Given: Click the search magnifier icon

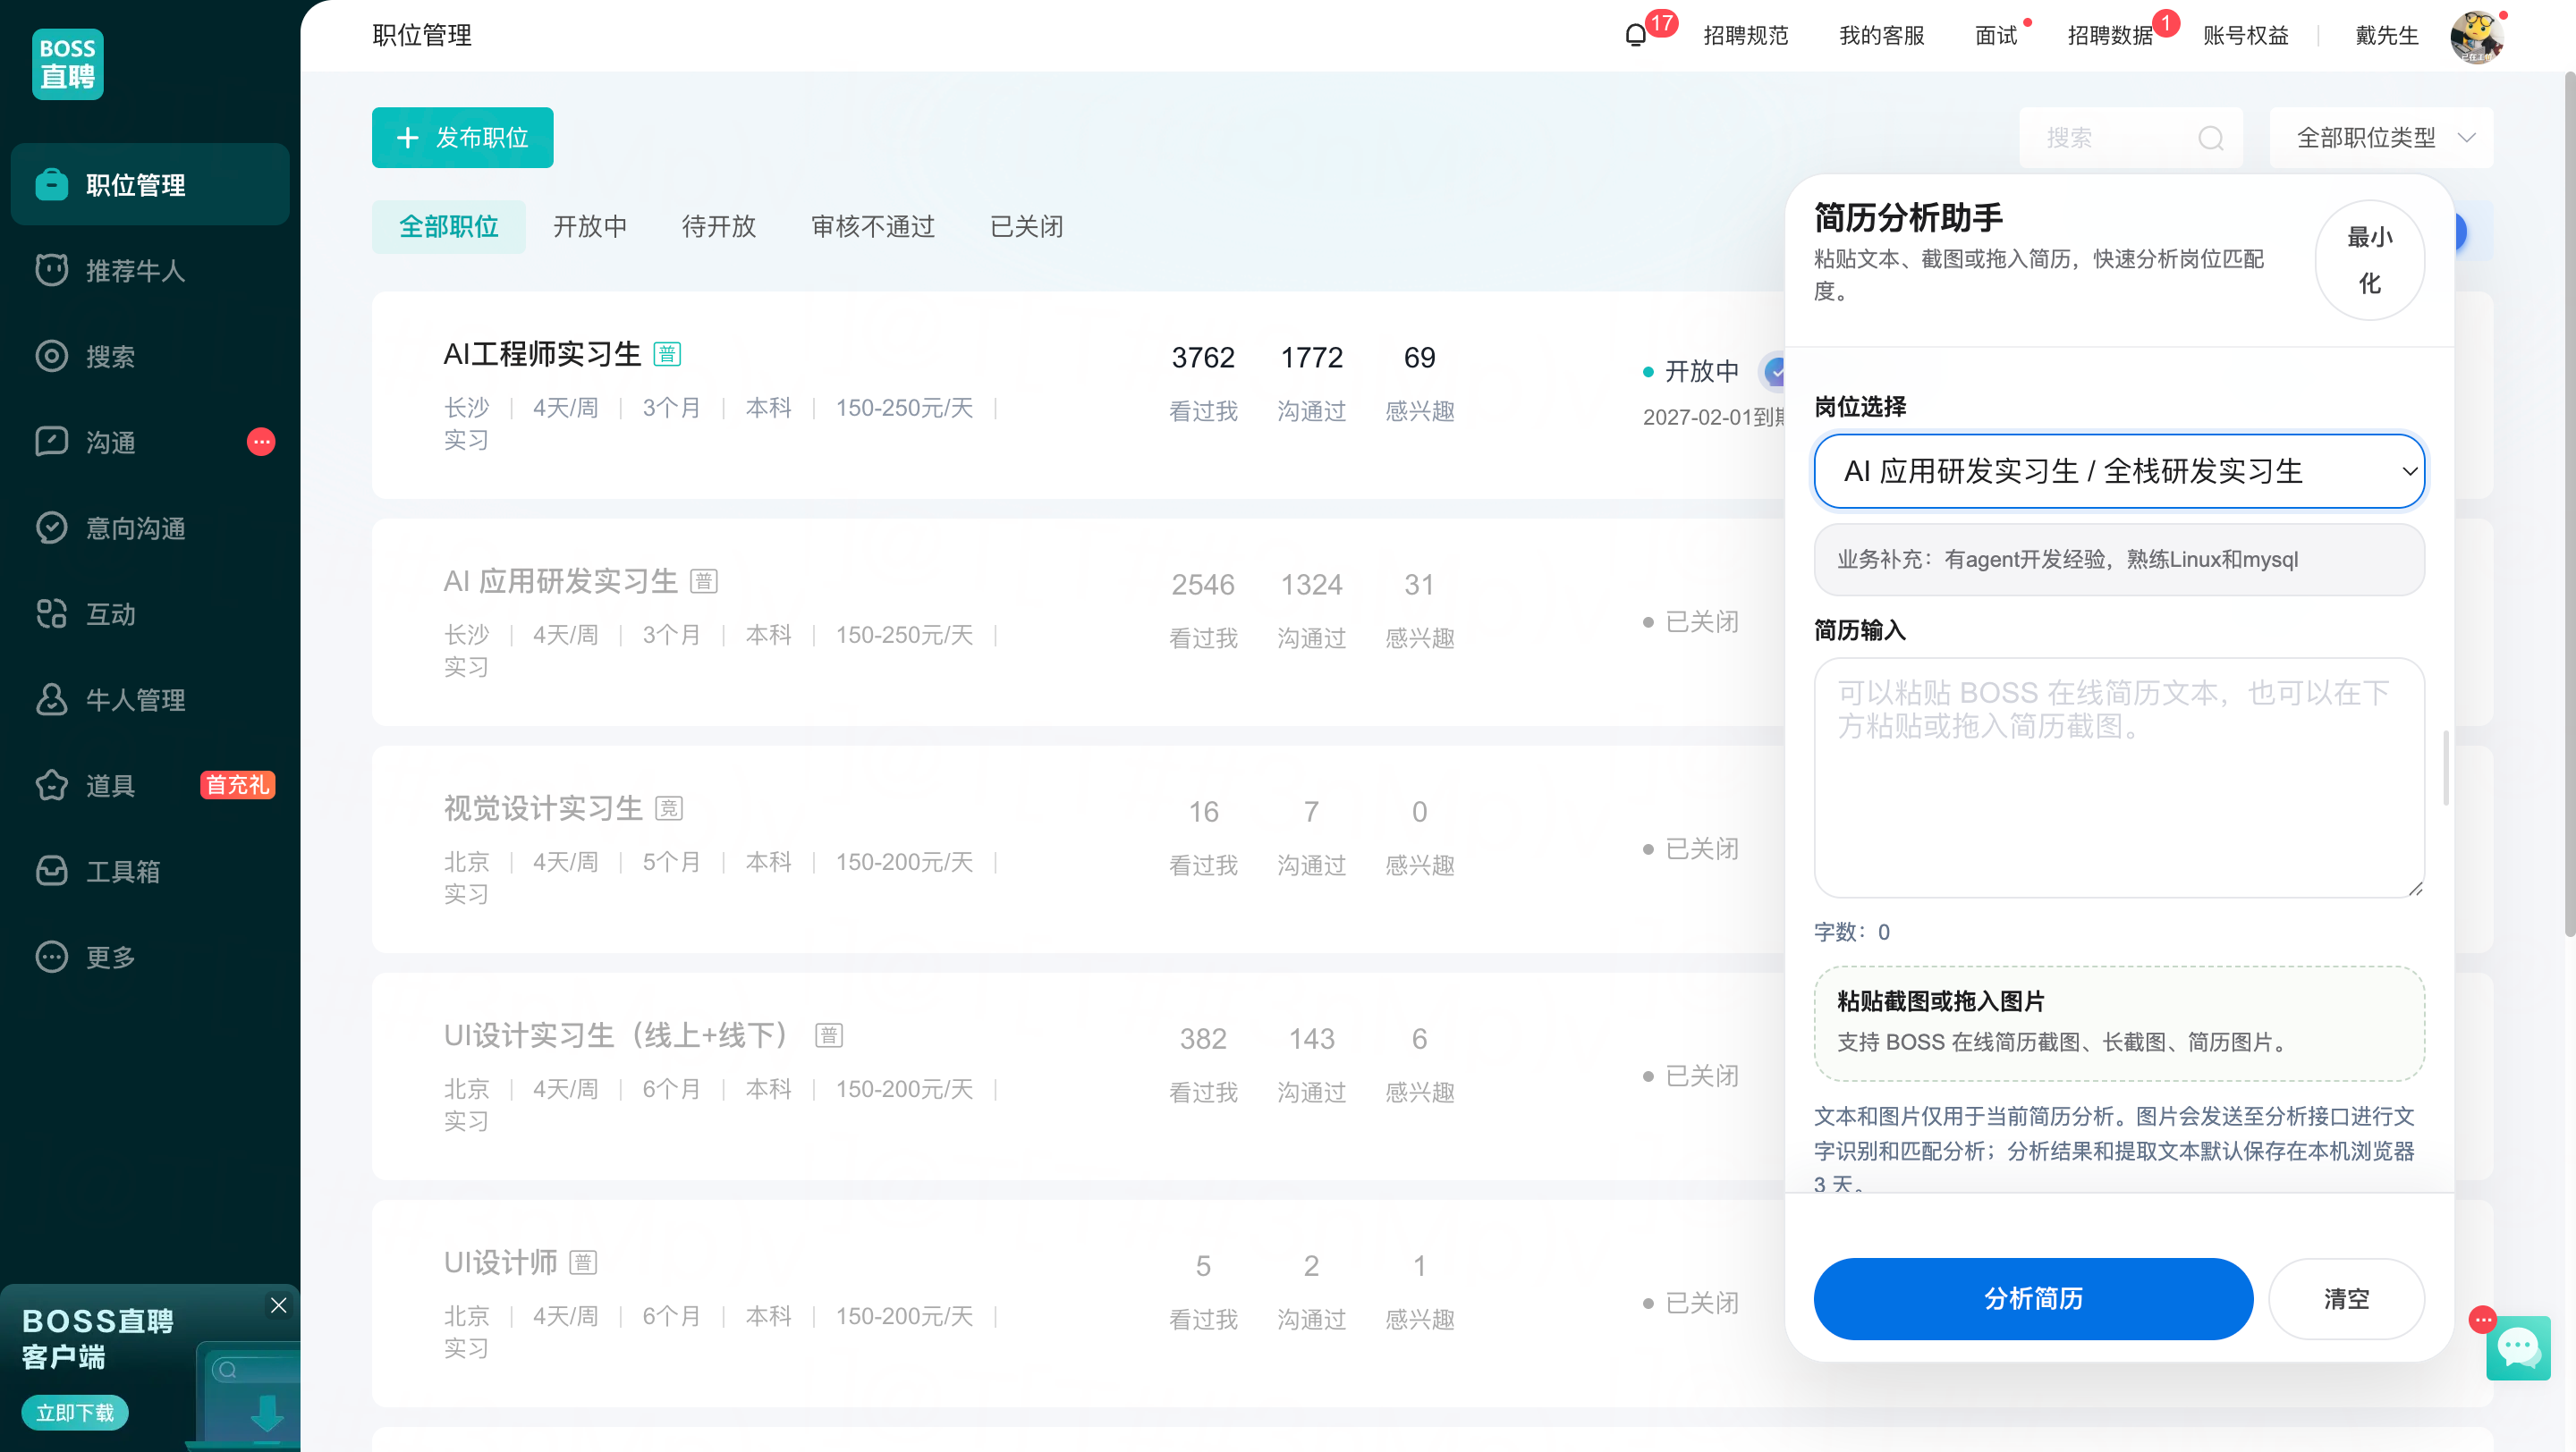Looking at the screenshot, I should [2210, 138].
